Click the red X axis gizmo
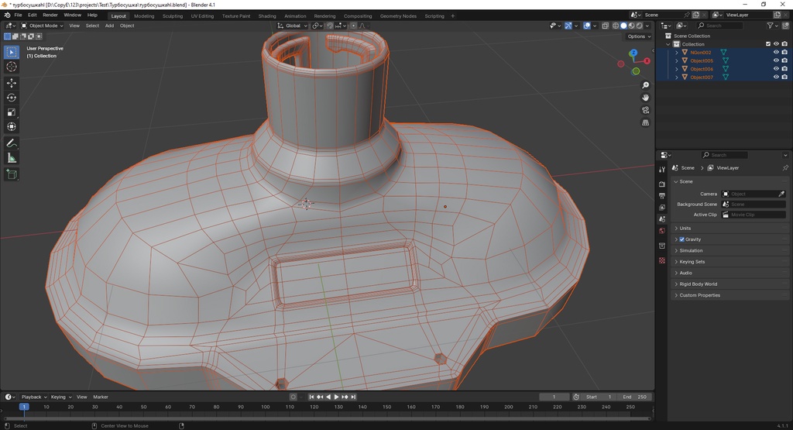Image resolution: width=793 pixels, height=430 pixels. click(x=647, y=60)
